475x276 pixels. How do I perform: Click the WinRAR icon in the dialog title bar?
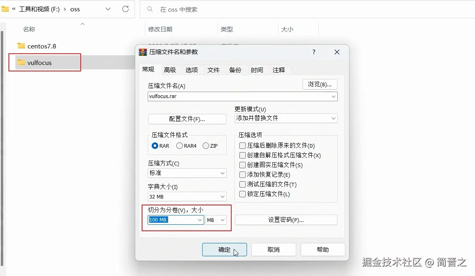(142, 52)
